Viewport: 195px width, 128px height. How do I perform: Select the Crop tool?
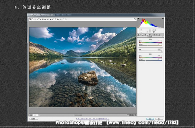point(43,19)
